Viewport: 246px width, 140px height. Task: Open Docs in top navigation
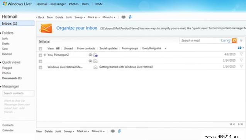tap(85, 4)
